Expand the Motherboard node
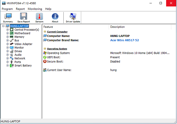Image resolution: width=177 pixels, height=124 pixels. (x=7, y=33)
